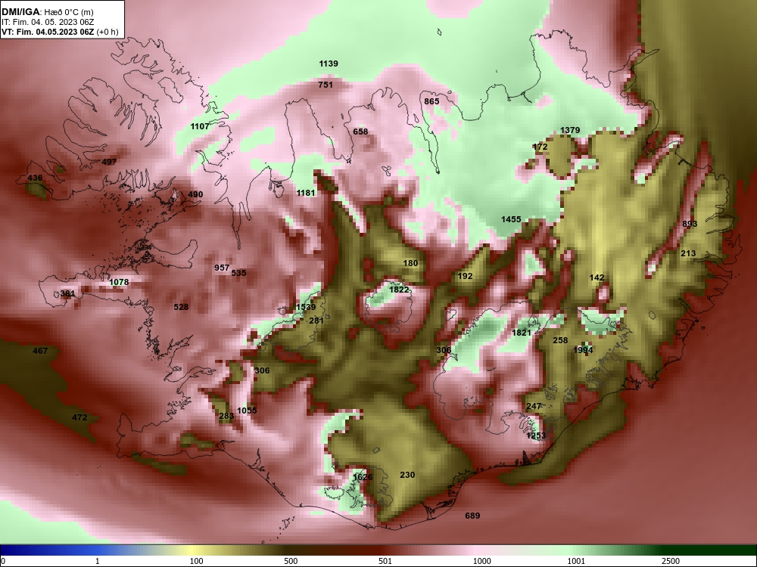Click the map value 381
The image size is (757, 567).
pos(67,293)
